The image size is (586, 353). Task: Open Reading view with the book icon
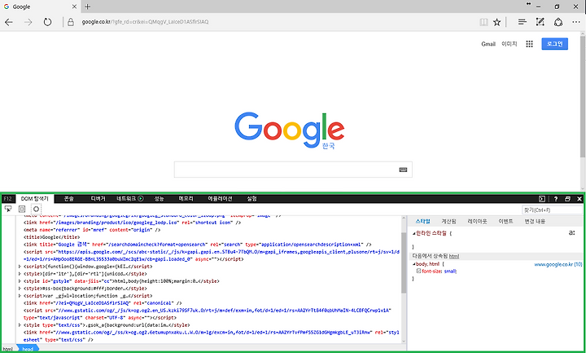483,22
